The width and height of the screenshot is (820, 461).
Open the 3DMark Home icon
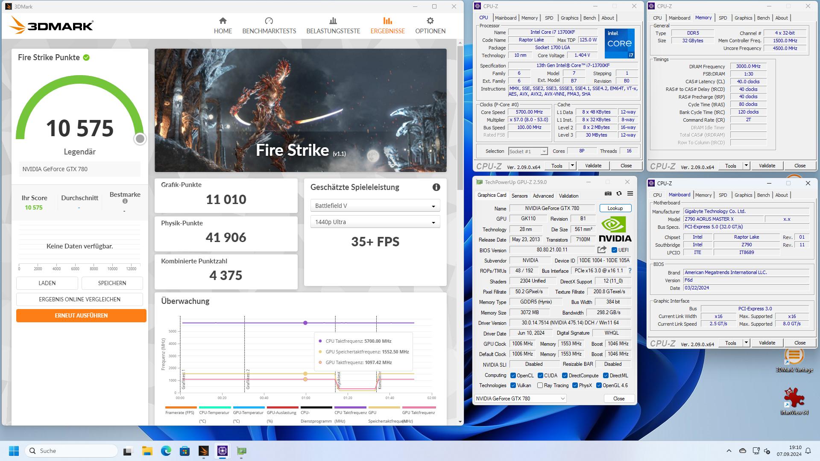[x=223, y=20]
